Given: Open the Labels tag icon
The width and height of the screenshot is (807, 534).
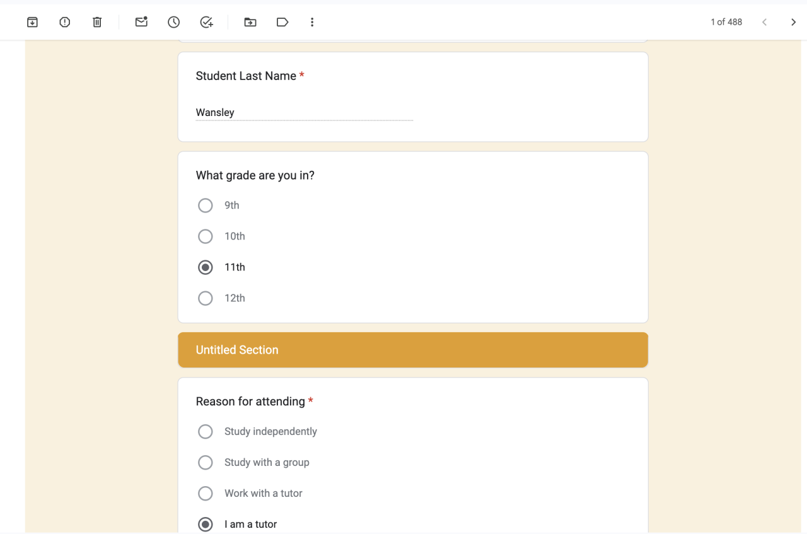Looking at the screenshot, I should pyautogui.click(x=282, y=22).
